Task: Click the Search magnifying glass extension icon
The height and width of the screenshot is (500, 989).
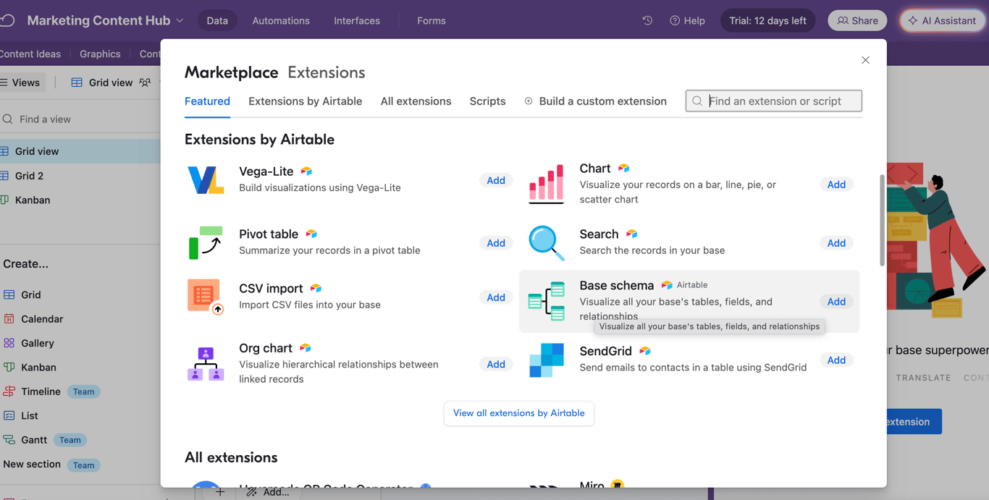Action: pos(547,243)
